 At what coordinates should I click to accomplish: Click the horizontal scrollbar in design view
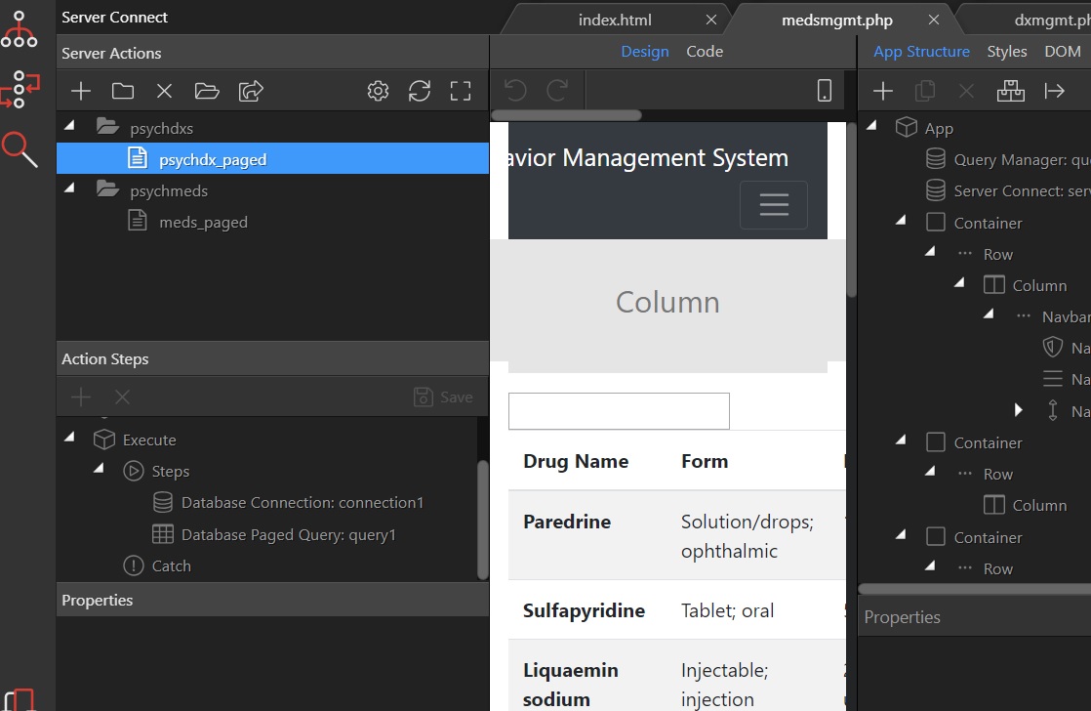click(566, 115)
